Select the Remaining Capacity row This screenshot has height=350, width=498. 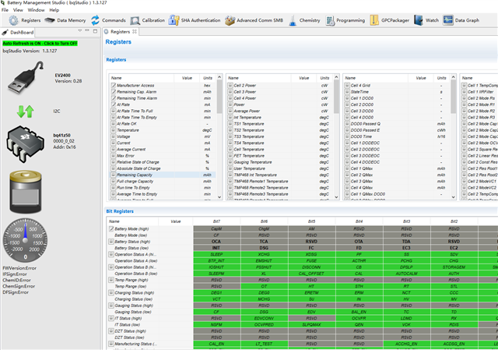pyautogui.click(x=163, y=175)
